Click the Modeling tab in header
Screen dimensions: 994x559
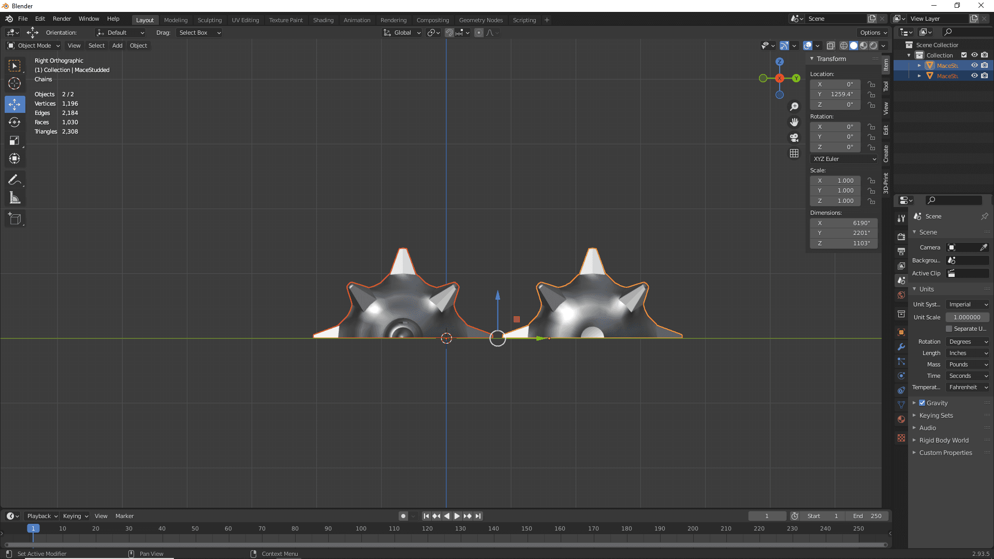click(176, 20)
